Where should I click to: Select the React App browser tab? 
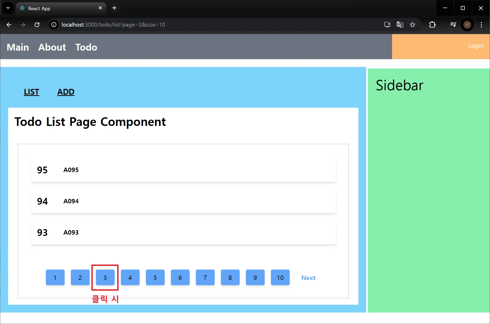click(x=61, y=8)
